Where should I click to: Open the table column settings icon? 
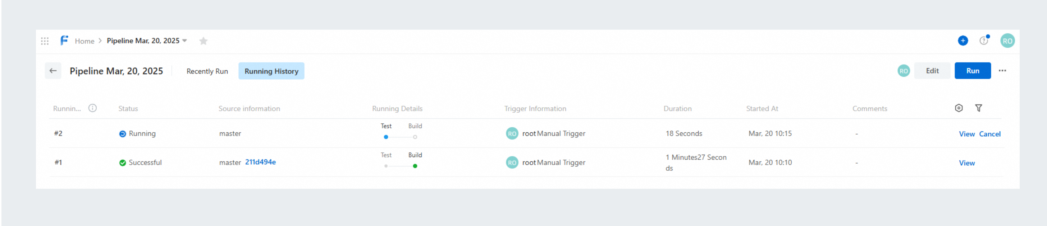click(x=959, y=108)
